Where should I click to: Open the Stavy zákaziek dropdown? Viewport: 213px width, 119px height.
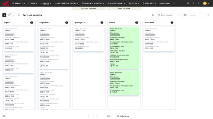coord(169,15)
